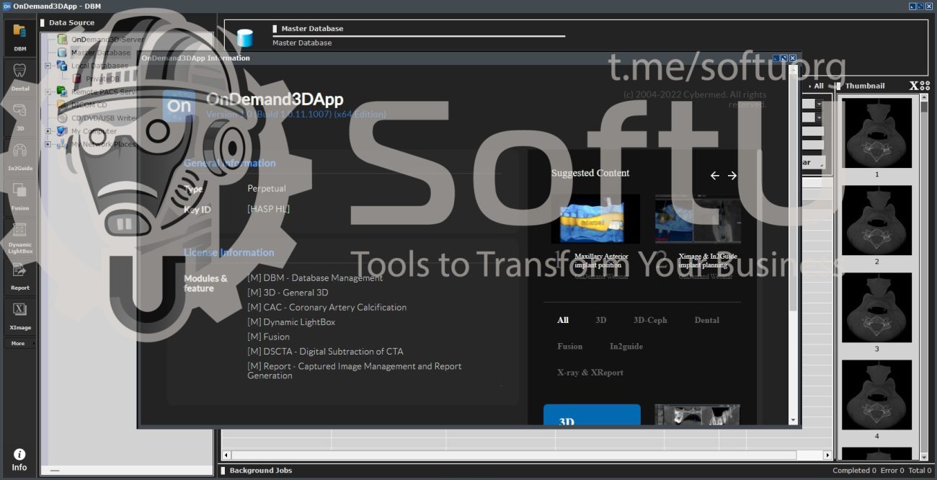Viewport: 937px width, 480px height.
Task: Expand the Remote PACS Server node
Action: [x=48, y=92]
